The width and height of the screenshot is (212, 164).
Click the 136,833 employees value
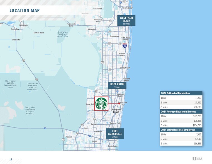(198, 144)
